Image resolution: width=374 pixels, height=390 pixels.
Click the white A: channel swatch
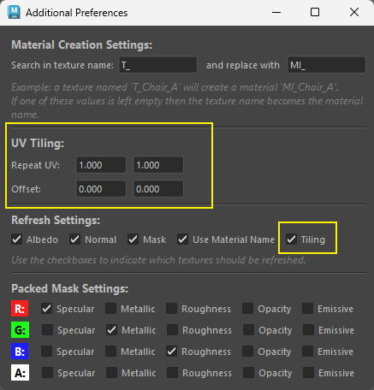[21, 373]
